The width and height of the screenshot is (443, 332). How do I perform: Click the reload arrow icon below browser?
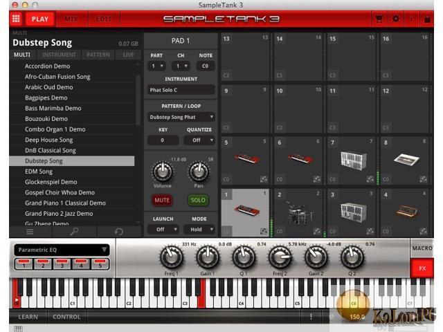tap(118, 232)
